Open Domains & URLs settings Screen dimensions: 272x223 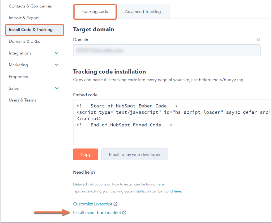pos(24,41)
